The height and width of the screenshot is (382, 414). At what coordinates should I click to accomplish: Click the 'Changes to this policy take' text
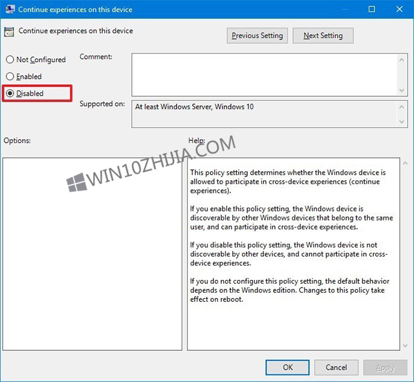pyautogui.click(x=342, y=290)
